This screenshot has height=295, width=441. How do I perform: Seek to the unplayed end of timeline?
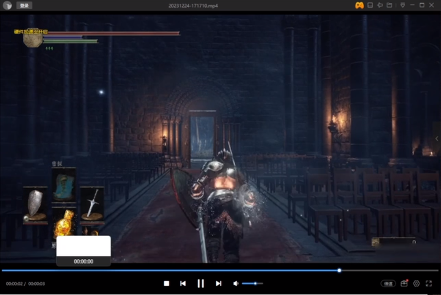coord(390,270)
